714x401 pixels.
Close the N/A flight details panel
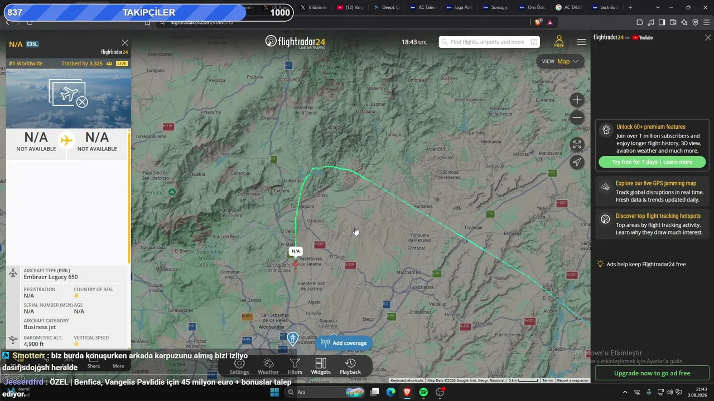pos(125,43)
